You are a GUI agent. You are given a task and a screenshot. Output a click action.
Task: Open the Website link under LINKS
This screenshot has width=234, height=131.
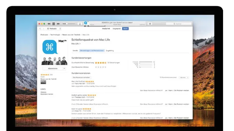click(x=43, y=92)
